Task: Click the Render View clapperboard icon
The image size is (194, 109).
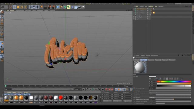Action: coord(45,7)
